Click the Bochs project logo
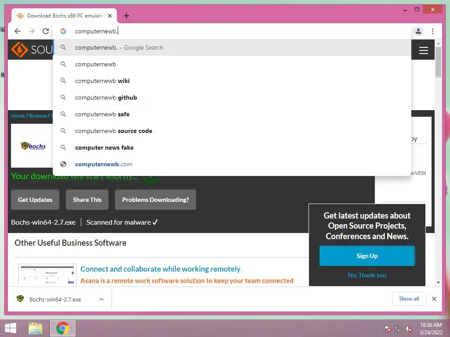 (33, 146)
